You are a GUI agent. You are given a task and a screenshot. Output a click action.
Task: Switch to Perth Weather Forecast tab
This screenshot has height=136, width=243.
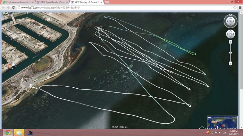pyautogui.click(x=18, y=2)
